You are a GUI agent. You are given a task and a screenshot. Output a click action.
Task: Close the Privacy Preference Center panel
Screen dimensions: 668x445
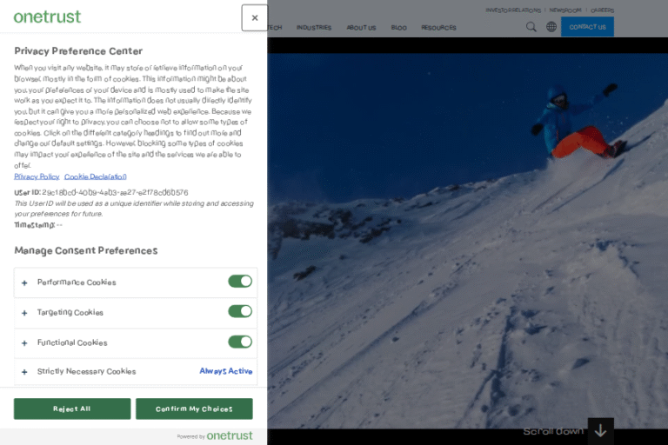click(254, 17)
